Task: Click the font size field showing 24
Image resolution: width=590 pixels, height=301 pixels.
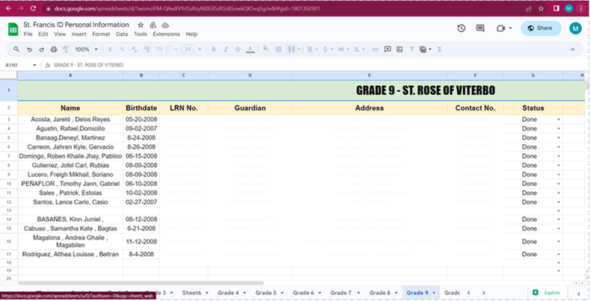Action: click(187, 49)
